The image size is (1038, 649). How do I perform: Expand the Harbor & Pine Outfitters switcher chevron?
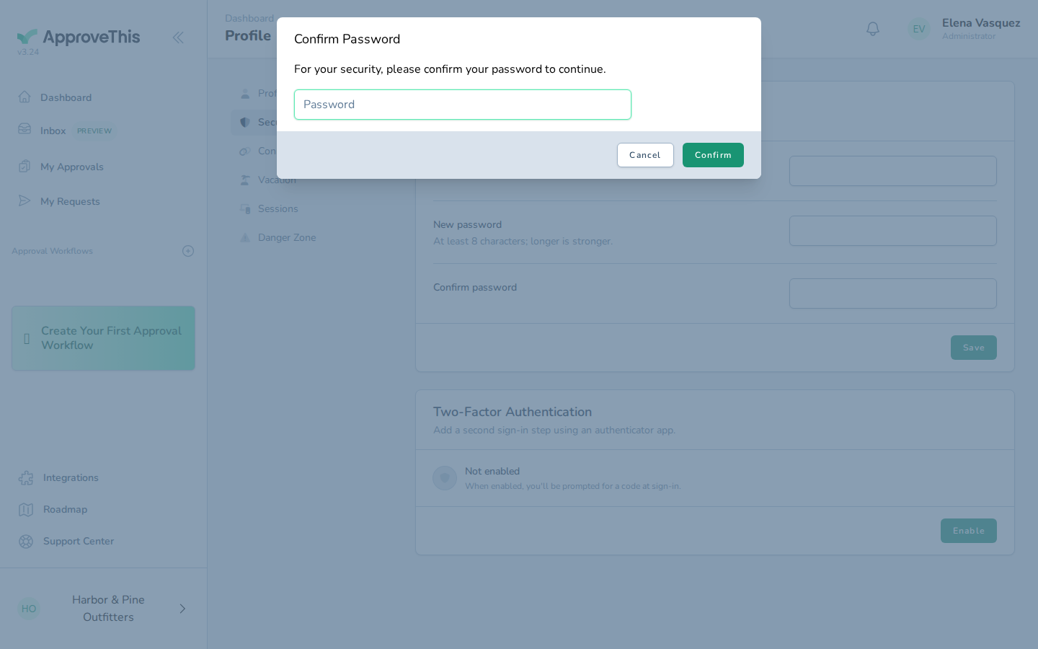pos(182,609)
